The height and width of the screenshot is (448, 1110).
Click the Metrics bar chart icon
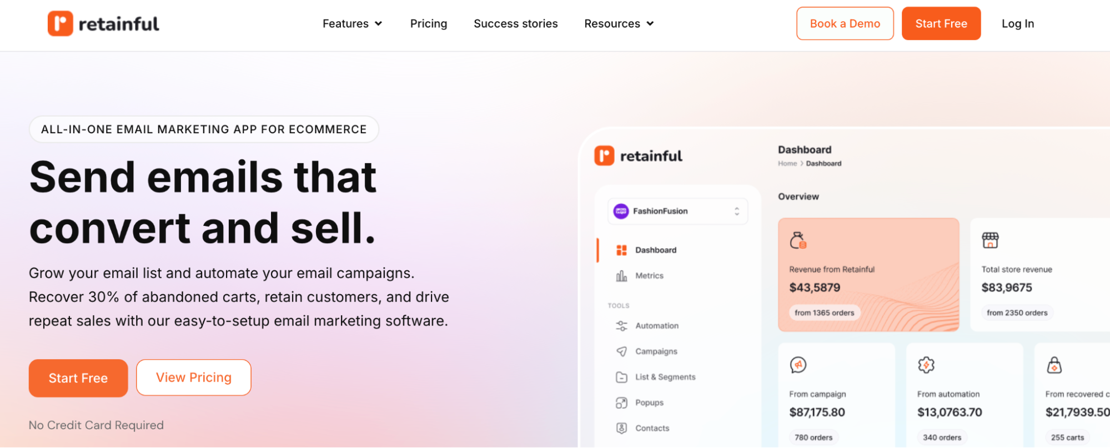(621, 276)
